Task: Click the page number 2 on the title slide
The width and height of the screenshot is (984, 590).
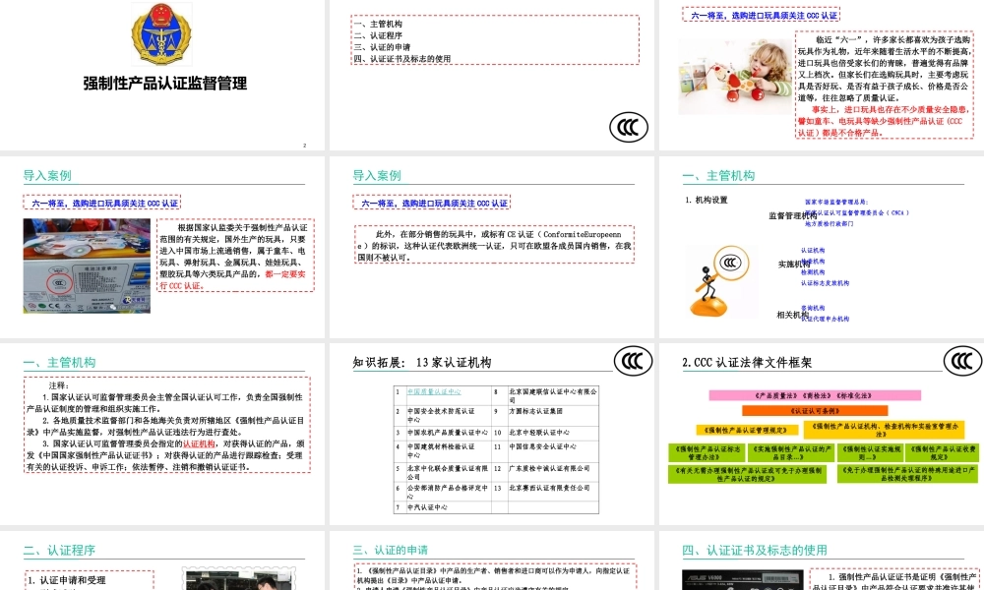Action: pyautogui.click(x=304, y=144)
